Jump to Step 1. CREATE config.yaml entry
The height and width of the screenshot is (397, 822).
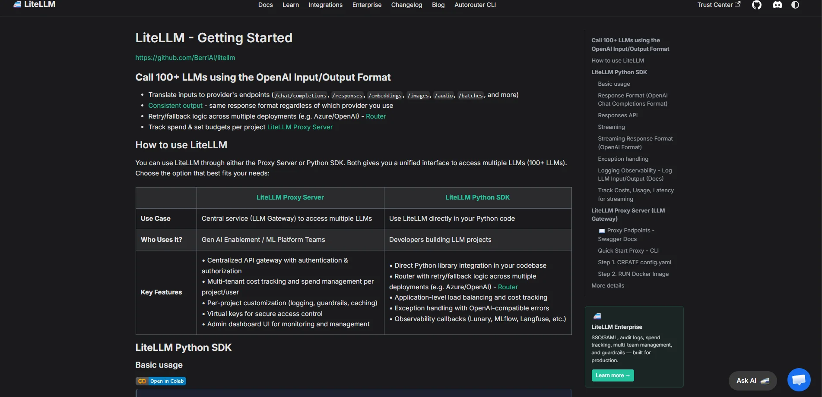(635, 263)
